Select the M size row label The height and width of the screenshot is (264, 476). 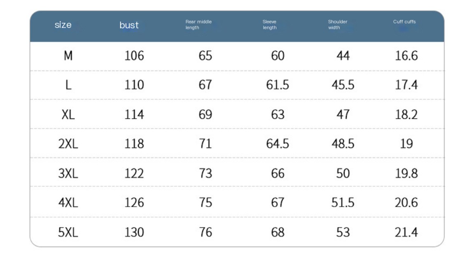(x=68, y=56)
